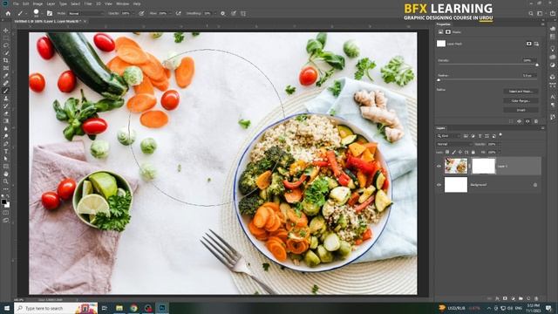Click the Color Range button
This screenshot has width=558, height=314.
[x=521, y=101]
